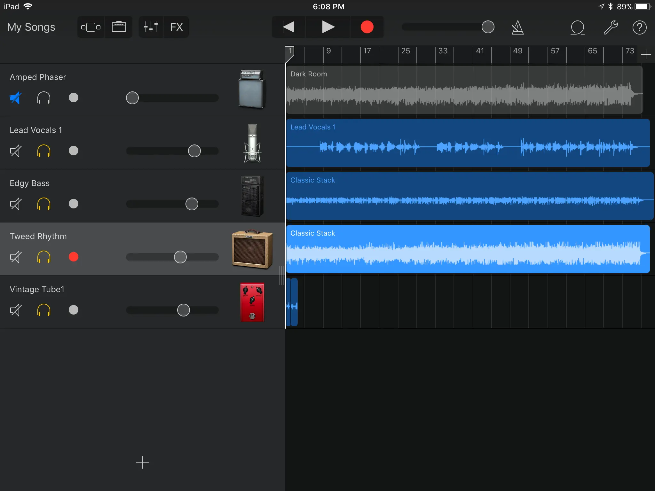The height and width of the screenshot is (491, 655).
Task: Unmute the Amped Phaser track
Action: (15, 98)
